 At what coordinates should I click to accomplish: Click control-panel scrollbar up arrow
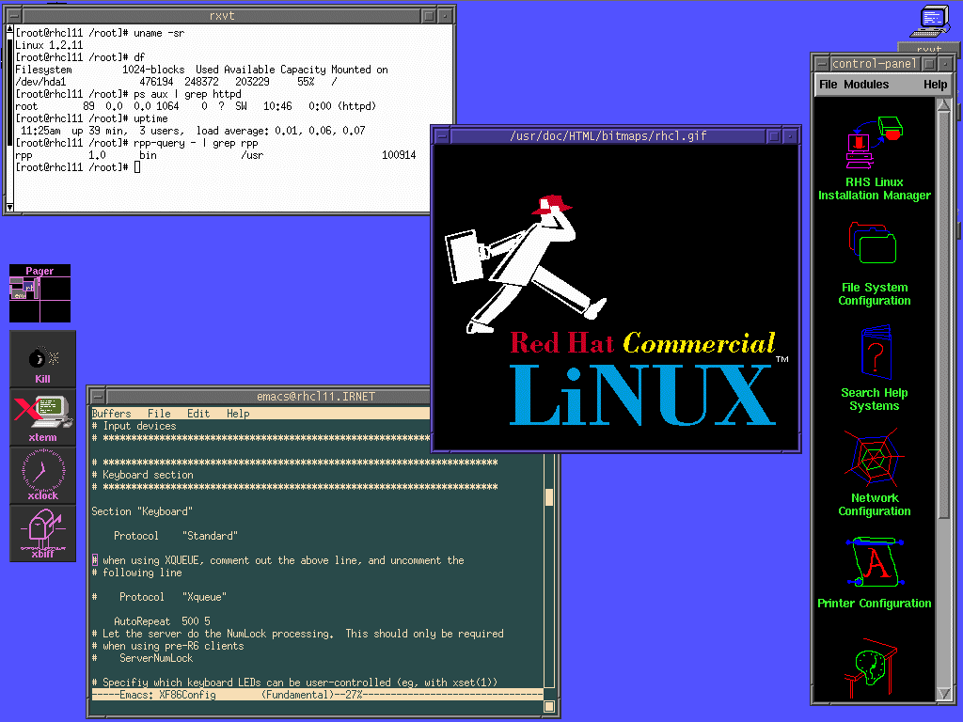(944, 105)
